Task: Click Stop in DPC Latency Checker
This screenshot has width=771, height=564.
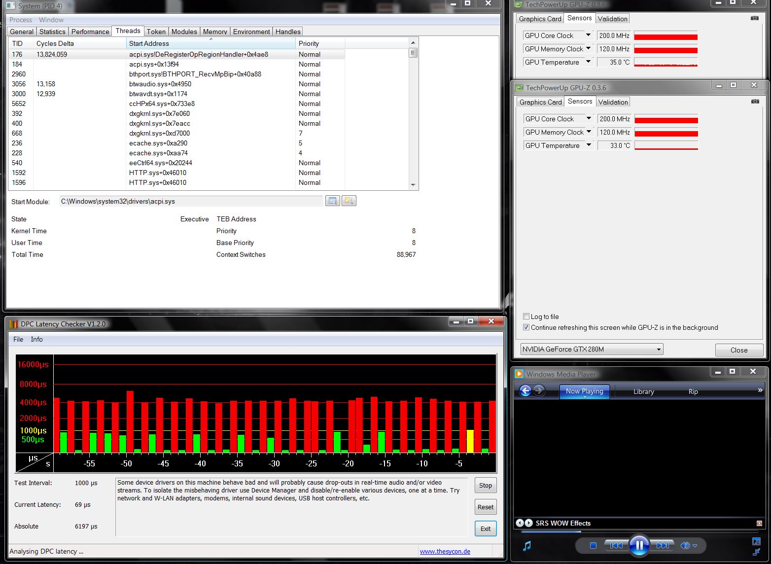Action: [x=486, y=485]
